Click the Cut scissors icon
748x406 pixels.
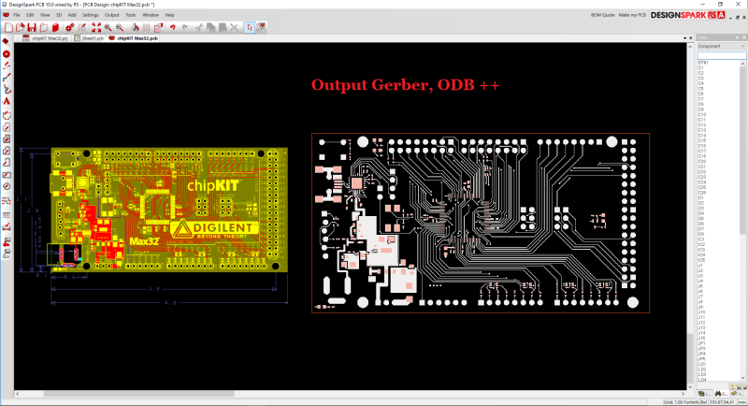(x=199, y=28)
